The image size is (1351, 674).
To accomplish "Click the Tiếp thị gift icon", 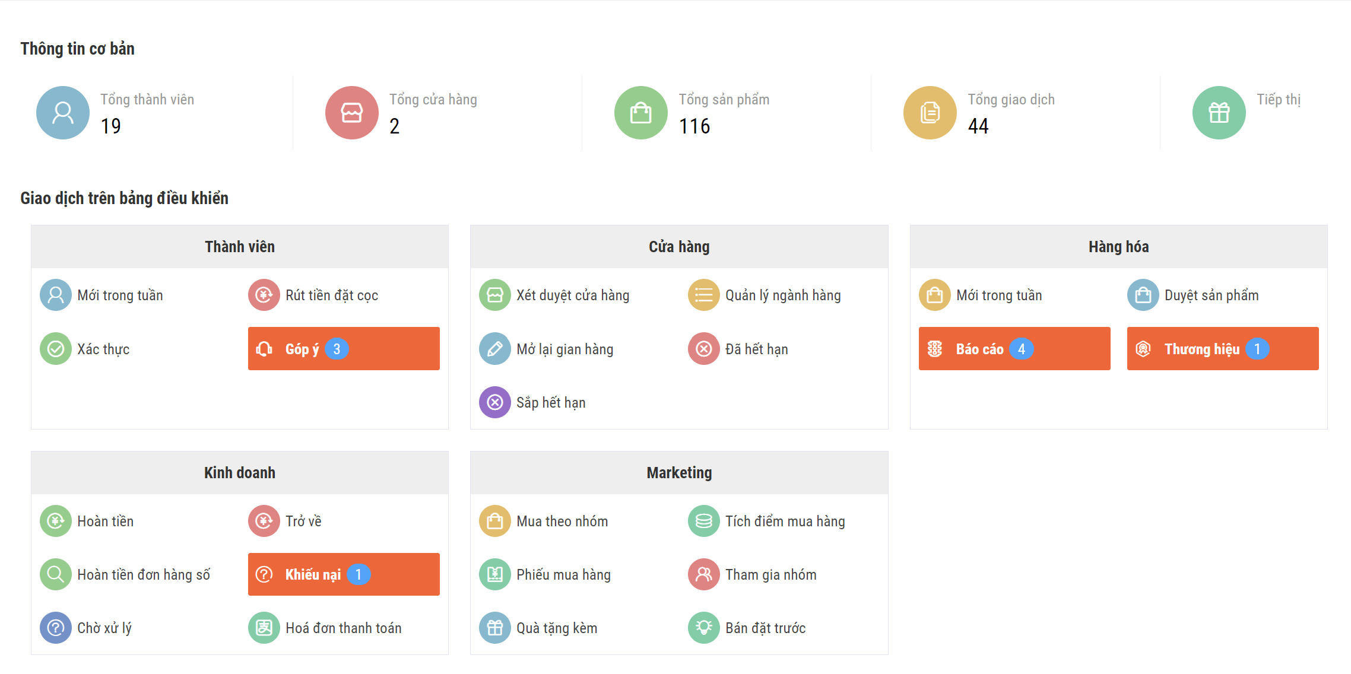I will tap(1219, 113).
